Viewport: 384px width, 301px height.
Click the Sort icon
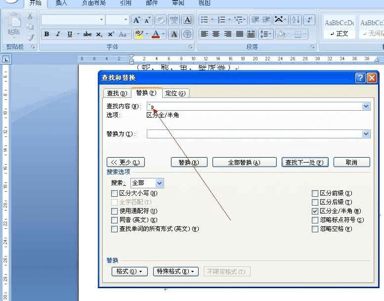click(296, 20)
